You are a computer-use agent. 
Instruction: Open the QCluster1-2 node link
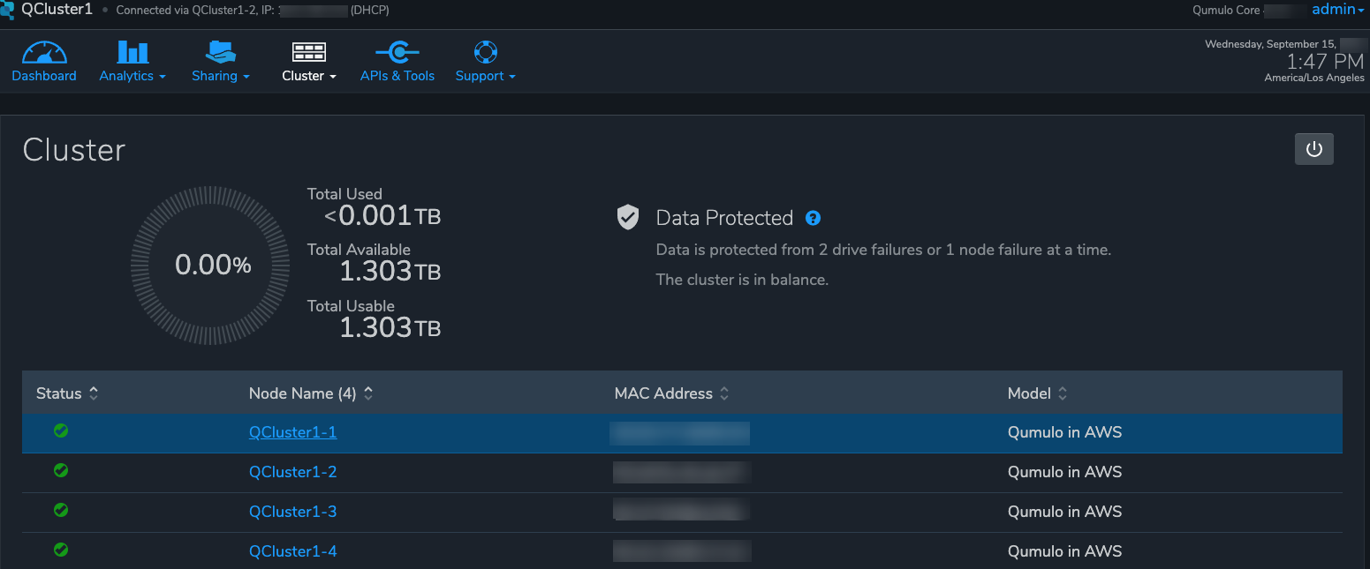click(292, 472)
